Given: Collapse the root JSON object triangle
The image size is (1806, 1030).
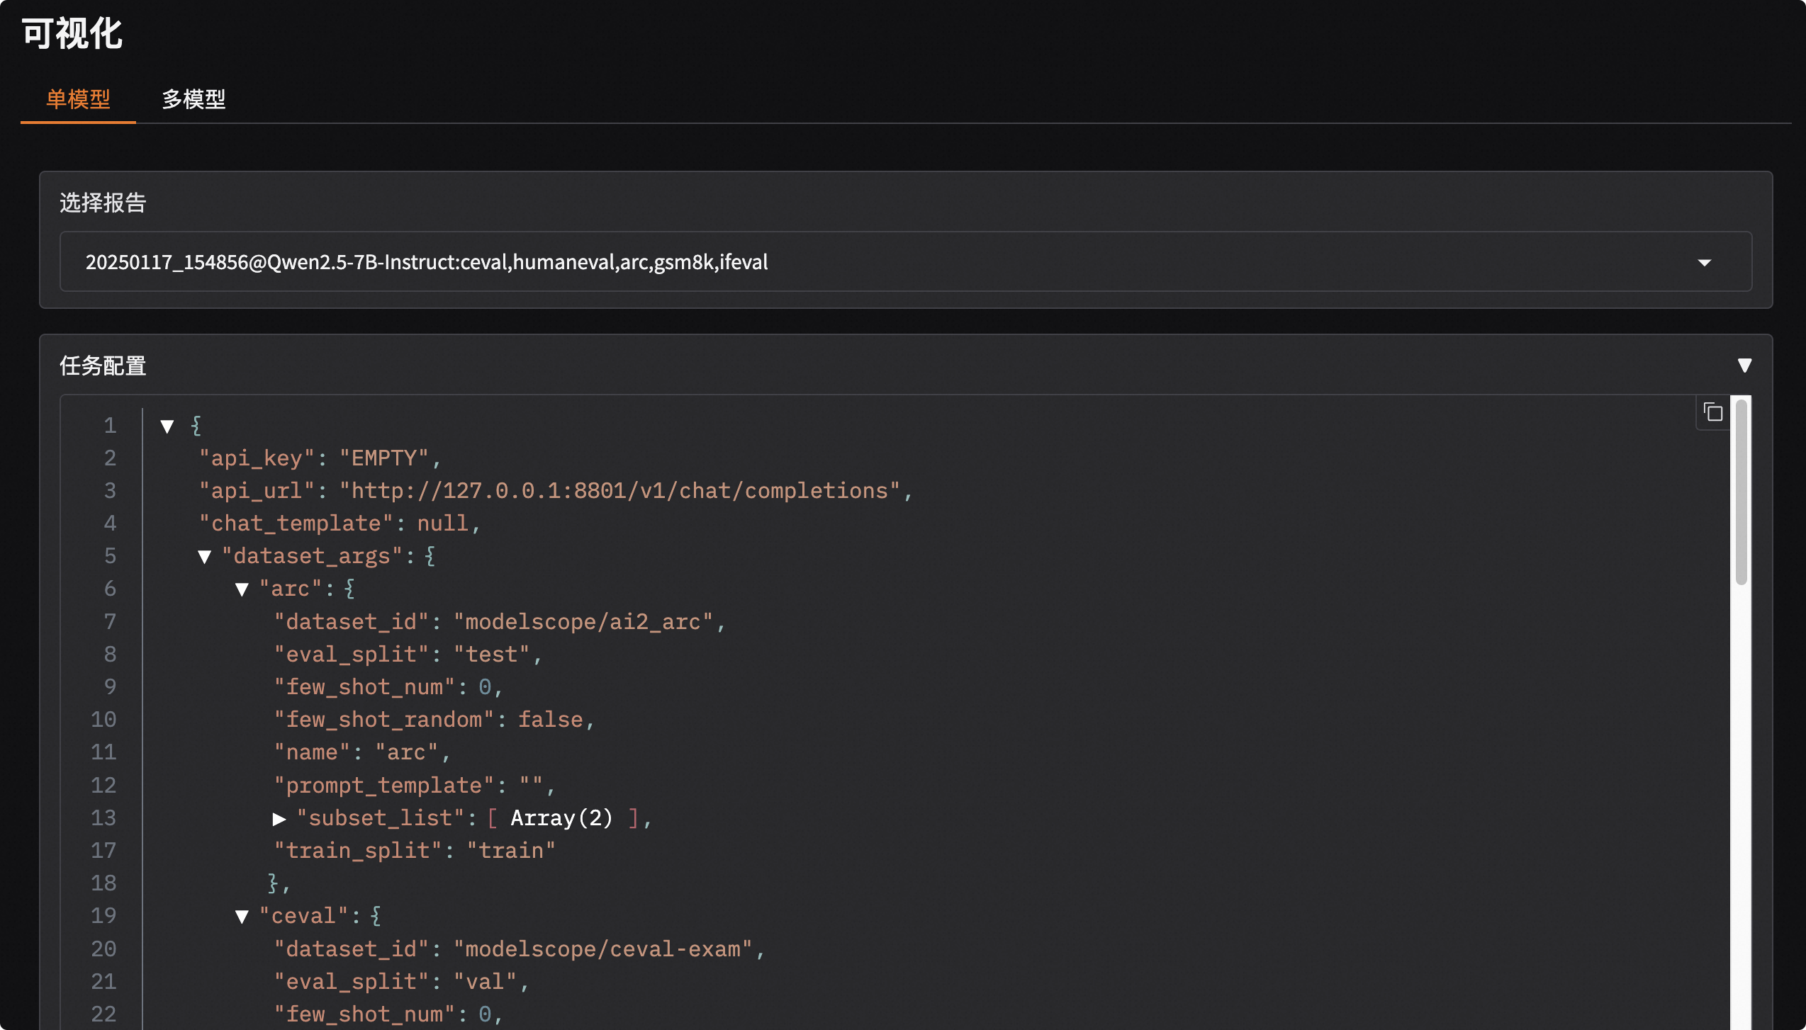Looking at the screenshot, I should (167, 426).
